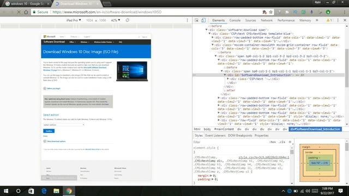Click the styles Filter input
The width and height of the screenshot is (349, 196).
[x=230, y=142]
